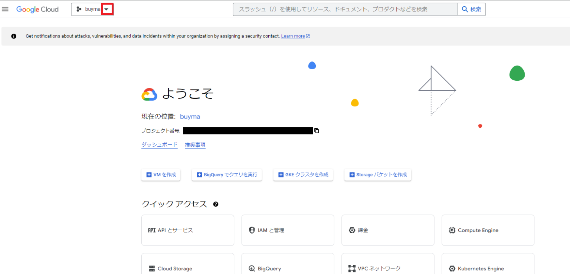The width and height of the screenshot is (570, 274).
Task: Create a VM with the VM を作成 button
Action: point(161,174)
